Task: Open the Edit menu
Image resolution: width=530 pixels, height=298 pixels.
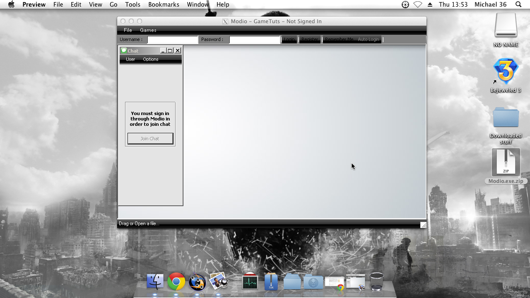Action: [x=76, y=5]
